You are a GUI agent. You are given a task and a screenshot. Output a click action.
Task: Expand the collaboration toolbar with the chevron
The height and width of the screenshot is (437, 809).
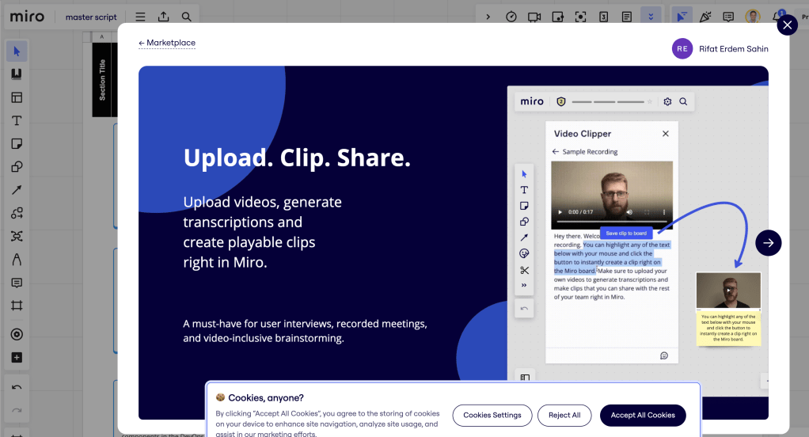(488, 17)
